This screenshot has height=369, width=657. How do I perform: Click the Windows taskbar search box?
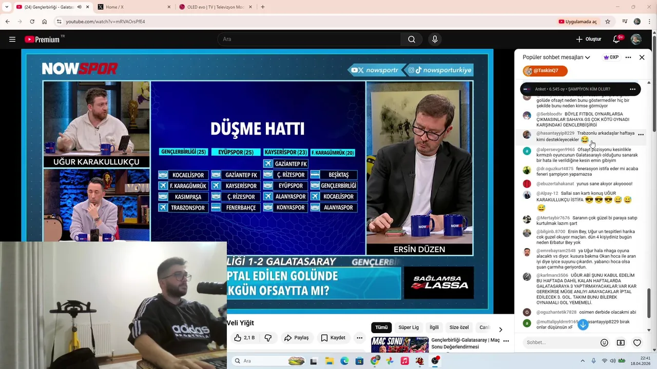[268, 361]
